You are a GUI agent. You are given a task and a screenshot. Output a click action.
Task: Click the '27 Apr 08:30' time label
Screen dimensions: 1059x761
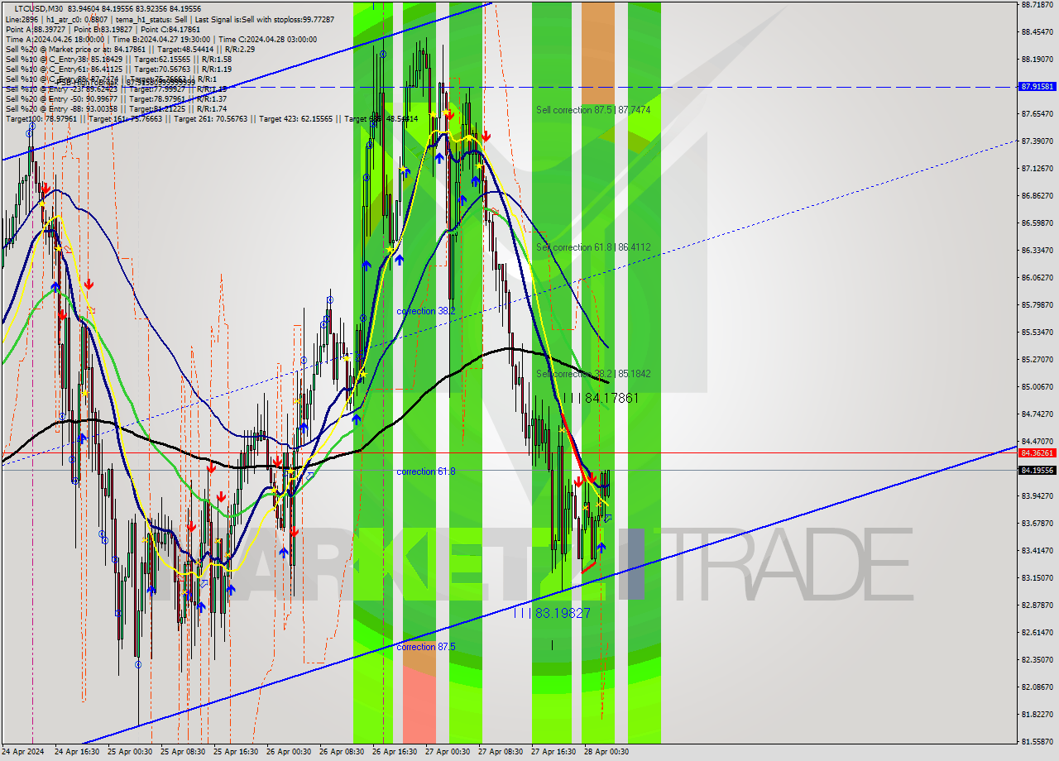click(501, 752)
